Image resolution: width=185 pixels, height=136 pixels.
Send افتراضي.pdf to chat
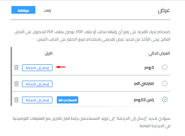37,84
